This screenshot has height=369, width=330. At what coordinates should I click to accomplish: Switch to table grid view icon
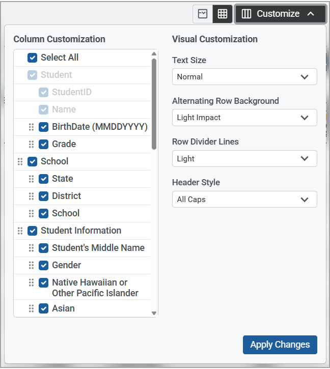(x=223, y=14)
